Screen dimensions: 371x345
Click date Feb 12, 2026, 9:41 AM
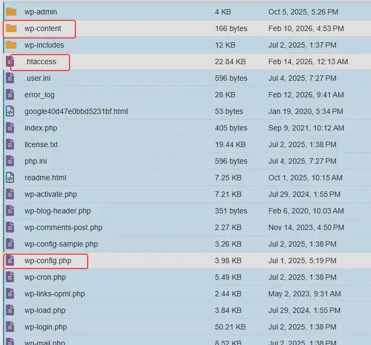[306, 95]
